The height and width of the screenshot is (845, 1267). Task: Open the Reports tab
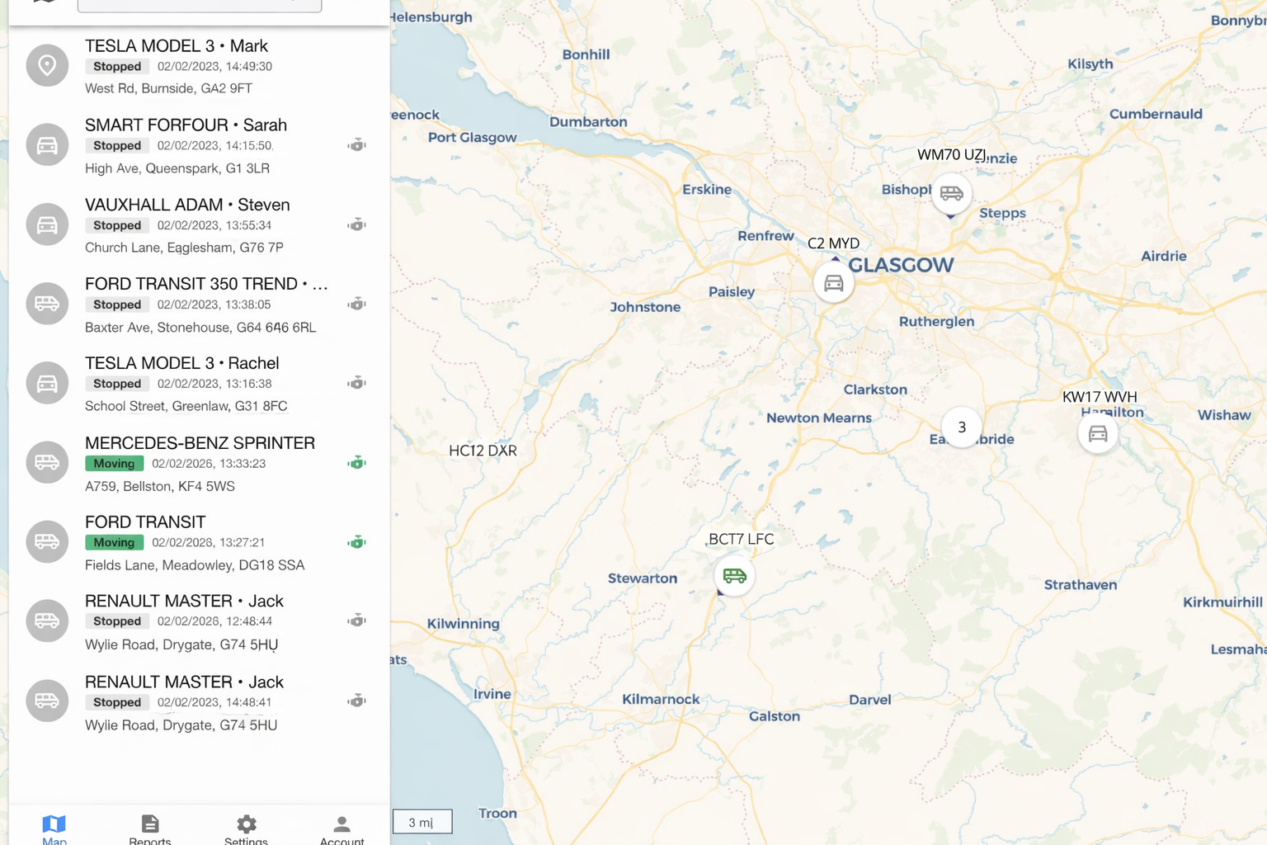[x=150, y=828]
